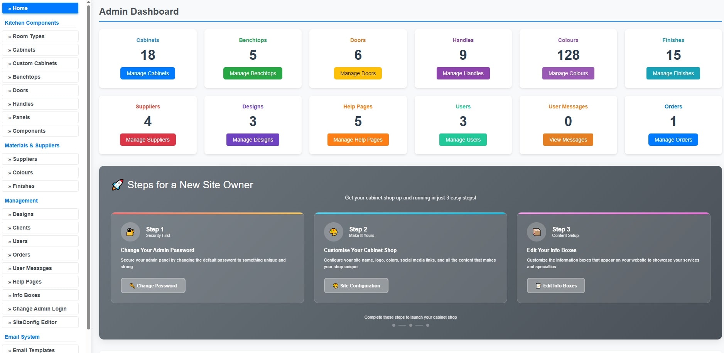Select the Home item in the sidebar
This screenshot has width=724, height=353.
pyautogui.click(x=40, y=8)
